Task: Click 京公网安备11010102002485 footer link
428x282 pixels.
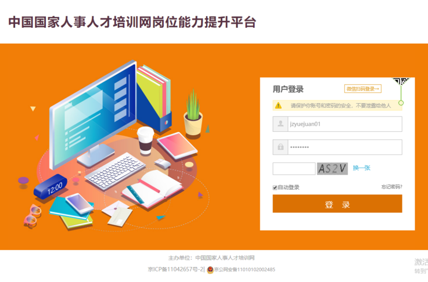Action: point(244,270)
